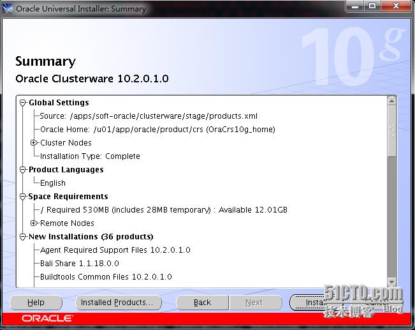This screenshot has height=330, width=415.
Task: Expand the Cluster Nodes tree entry
Action: [34, 143]
